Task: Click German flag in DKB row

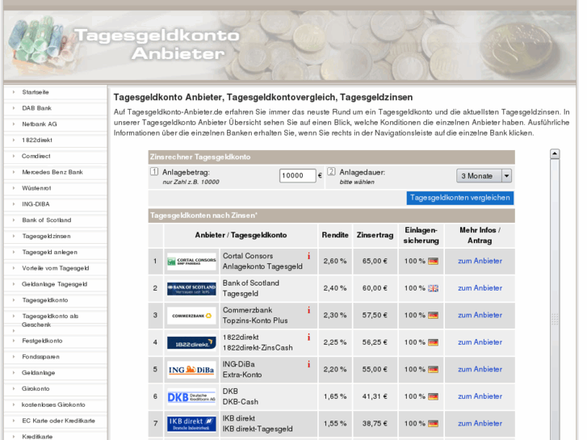Action: click(433, 396)
